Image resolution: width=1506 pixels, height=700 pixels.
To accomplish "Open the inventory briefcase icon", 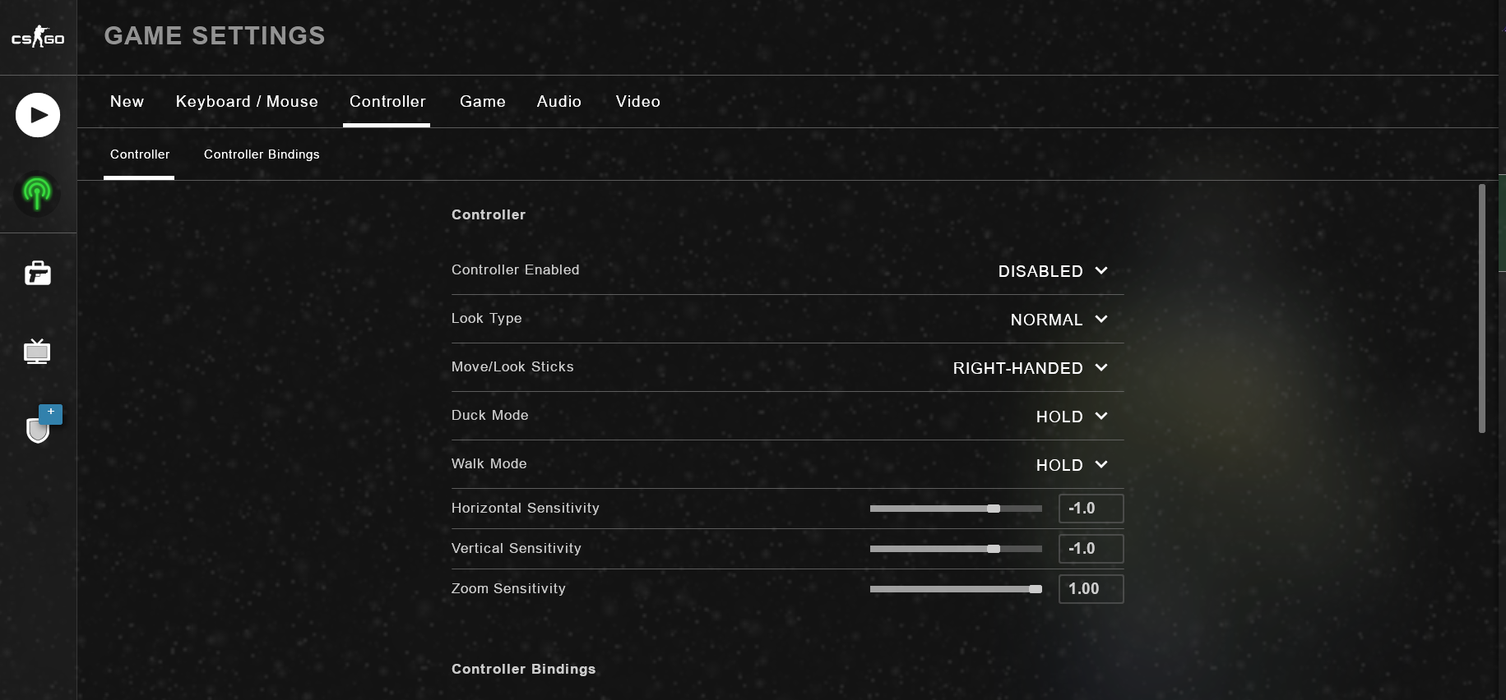I will [x=38, y=273].
